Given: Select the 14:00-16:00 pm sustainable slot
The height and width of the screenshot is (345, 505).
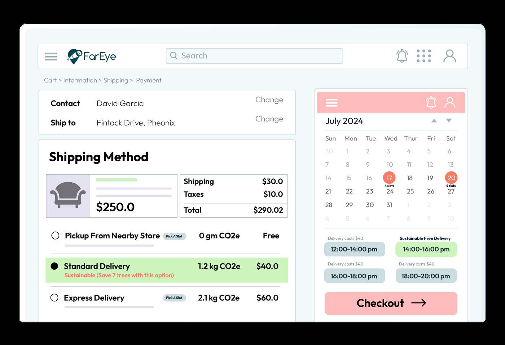Looking at the screenshot, I should tap(426, 249).
